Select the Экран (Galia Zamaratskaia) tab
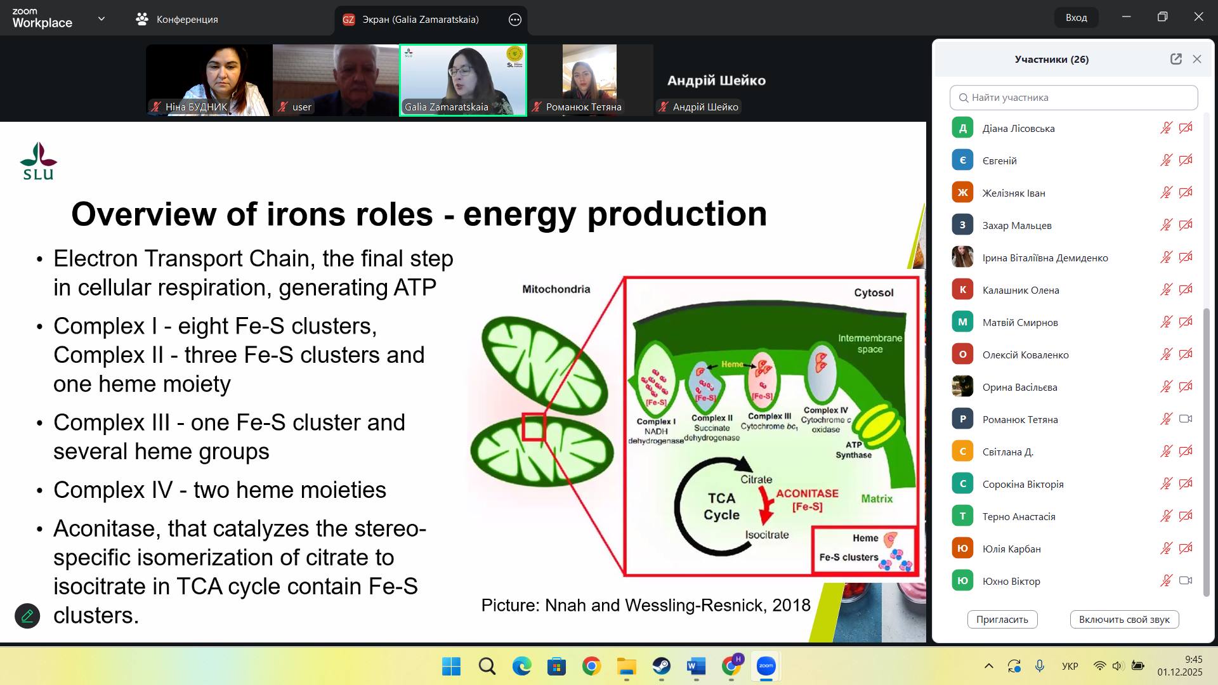The image size is (1218, 685). [x=420, y=20]
